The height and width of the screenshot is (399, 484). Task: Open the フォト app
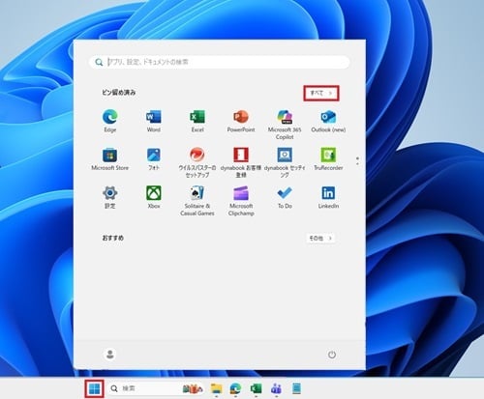pyautogui.click(x=154, y=158)
